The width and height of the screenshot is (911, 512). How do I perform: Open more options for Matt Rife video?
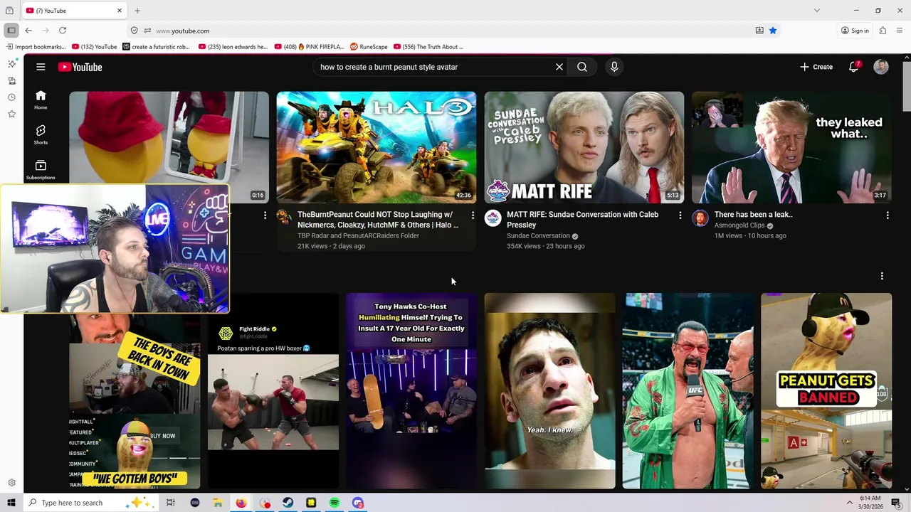coord(680,215)
